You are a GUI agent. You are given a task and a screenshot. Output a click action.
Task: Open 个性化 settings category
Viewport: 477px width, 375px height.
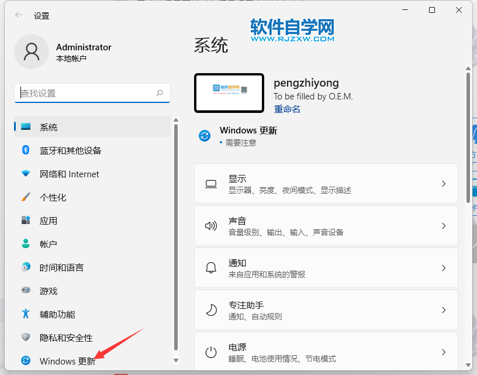[x=92, y=197]
